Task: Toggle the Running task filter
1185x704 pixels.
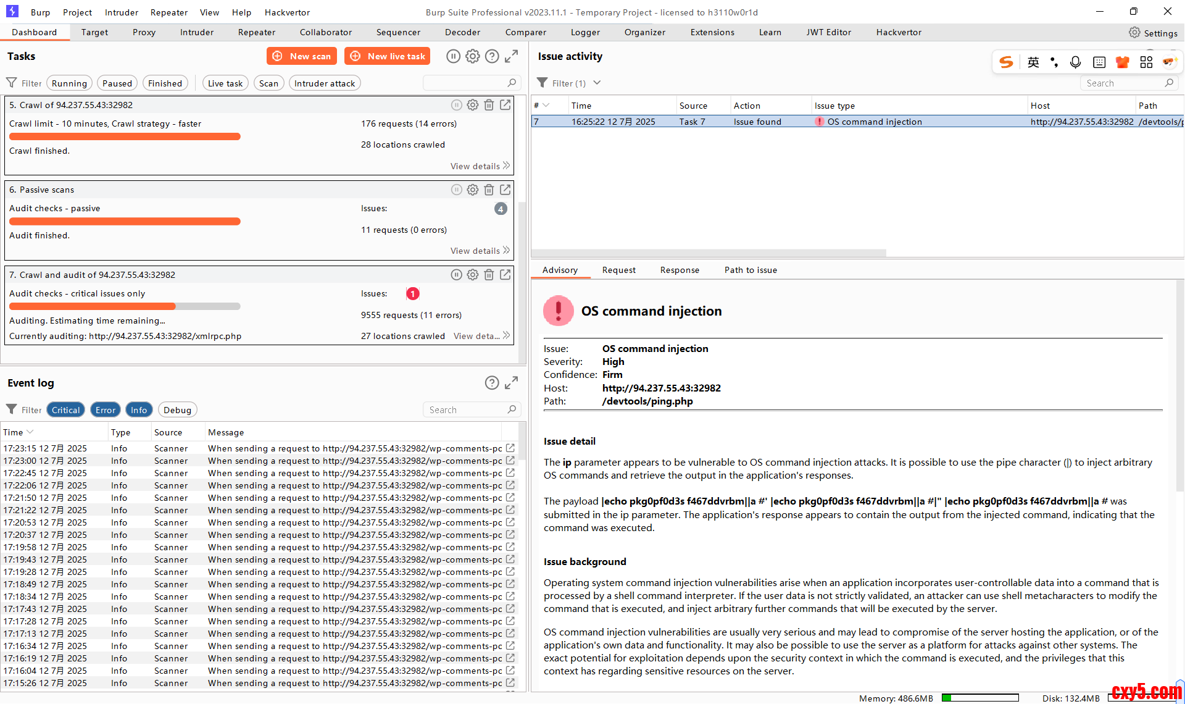Action: point(69,83)
